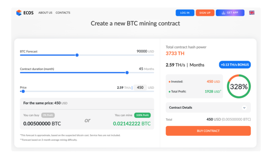The width and height of the screenshot is (272, 156).
Task: Expand the Contract Details chevron
Action: click(x=244, y=108)
